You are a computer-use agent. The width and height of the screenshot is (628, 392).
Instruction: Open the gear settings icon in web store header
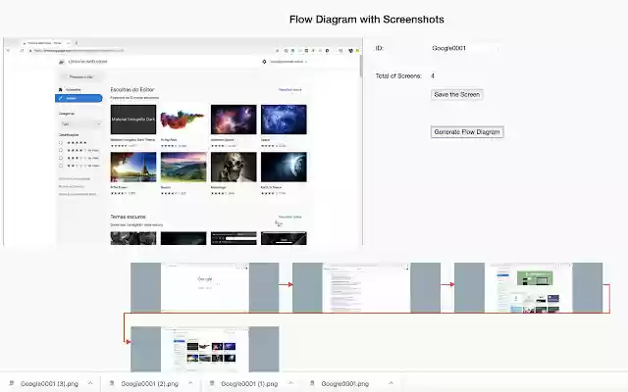264,62
